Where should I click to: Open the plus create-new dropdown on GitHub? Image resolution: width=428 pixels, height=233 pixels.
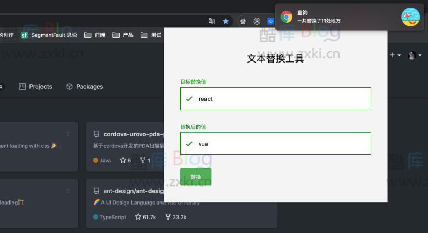tap(395, 55)
